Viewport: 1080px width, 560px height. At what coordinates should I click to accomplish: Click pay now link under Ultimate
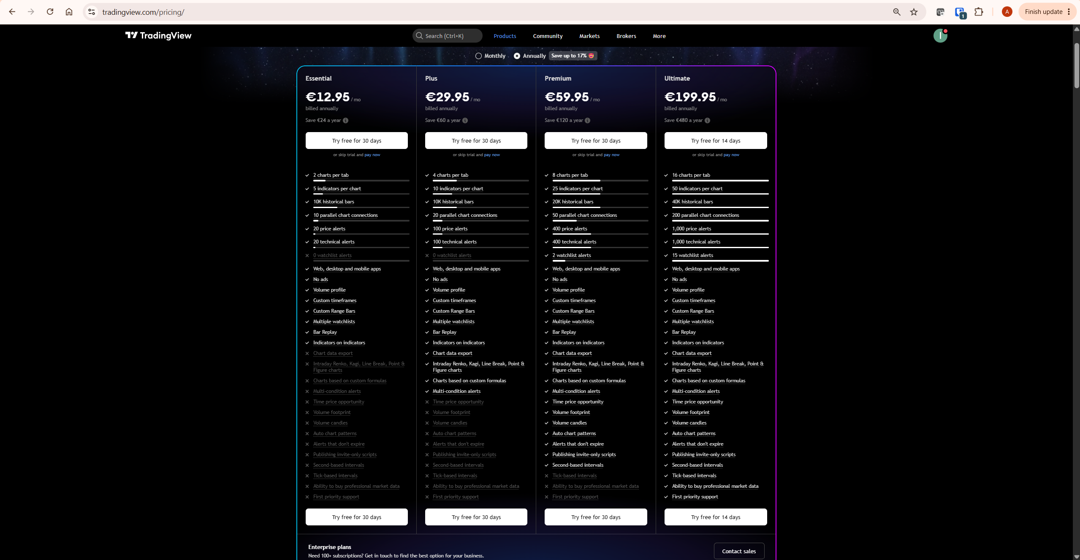tap(731, 155)
